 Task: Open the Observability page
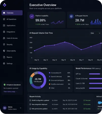point(12,51)
